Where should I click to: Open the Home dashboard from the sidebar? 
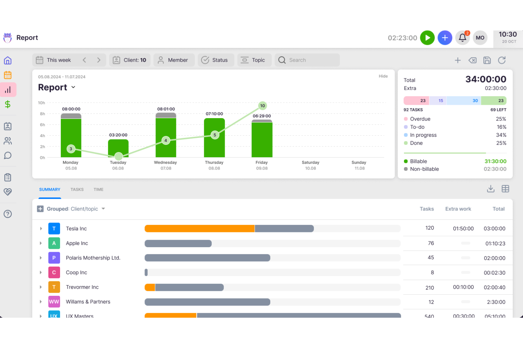pos(8,60)
